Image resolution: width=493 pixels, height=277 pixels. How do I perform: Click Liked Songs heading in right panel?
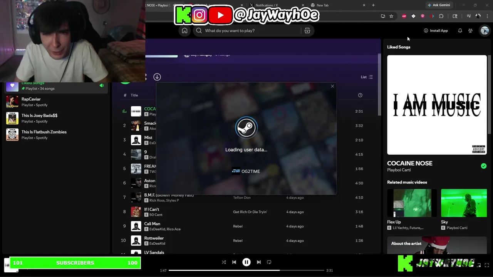click(x=399, y=47)
